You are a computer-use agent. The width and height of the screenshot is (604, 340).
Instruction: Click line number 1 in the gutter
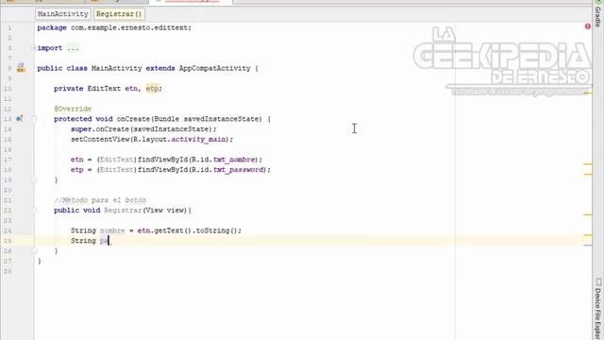pyautogui.click(x=9, y=27)
